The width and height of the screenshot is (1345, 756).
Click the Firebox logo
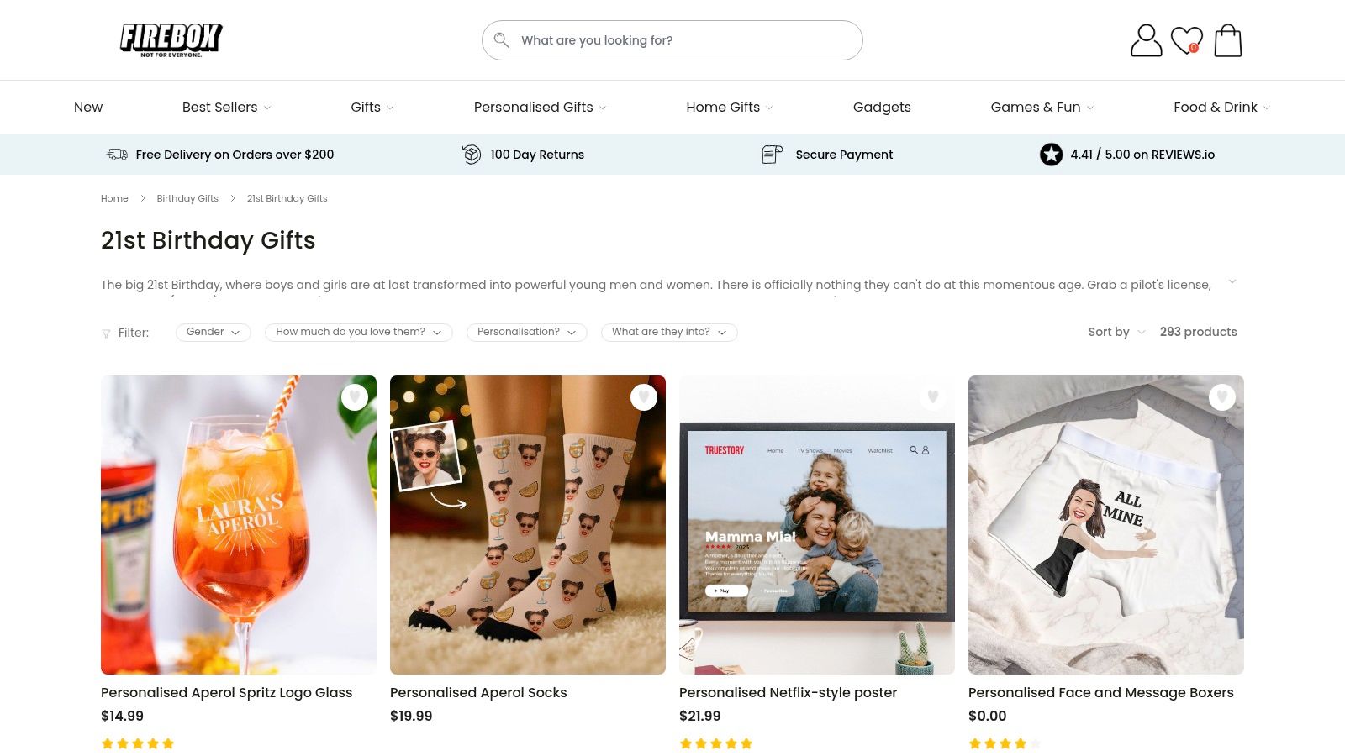(x=171, y=39)
